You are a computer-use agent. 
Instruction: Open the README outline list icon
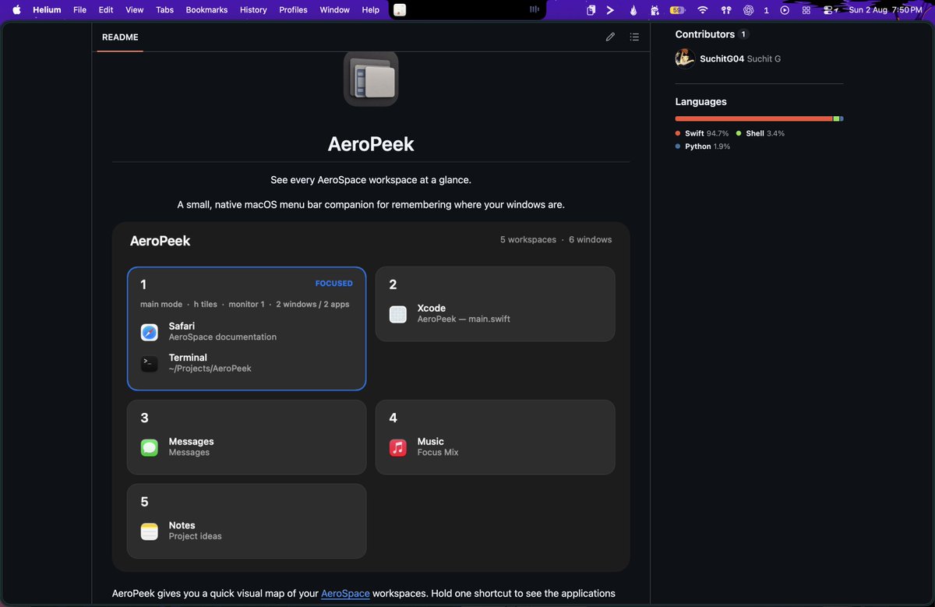click(634, 37)
